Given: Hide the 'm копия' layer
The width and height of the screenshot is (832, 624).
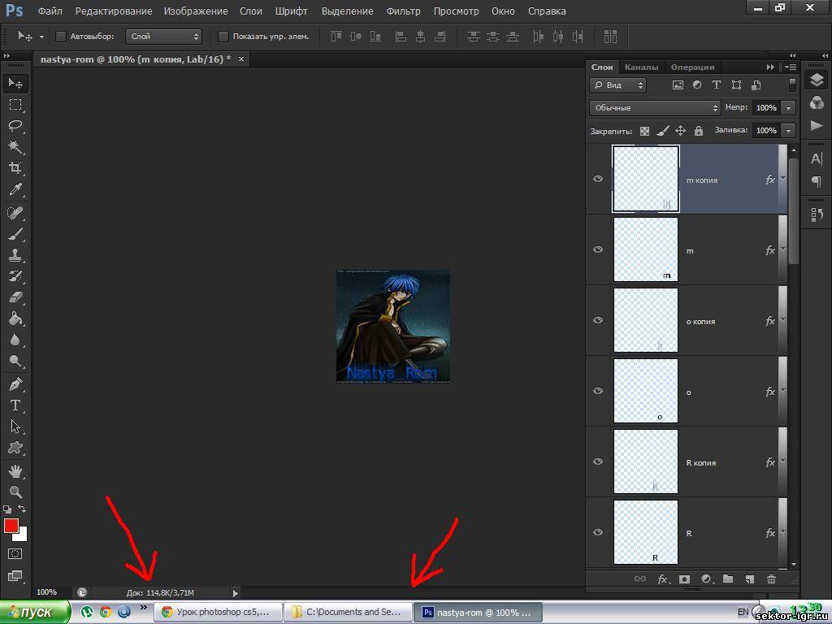Looking at the screenshot, I should click(x=598, y=179).
